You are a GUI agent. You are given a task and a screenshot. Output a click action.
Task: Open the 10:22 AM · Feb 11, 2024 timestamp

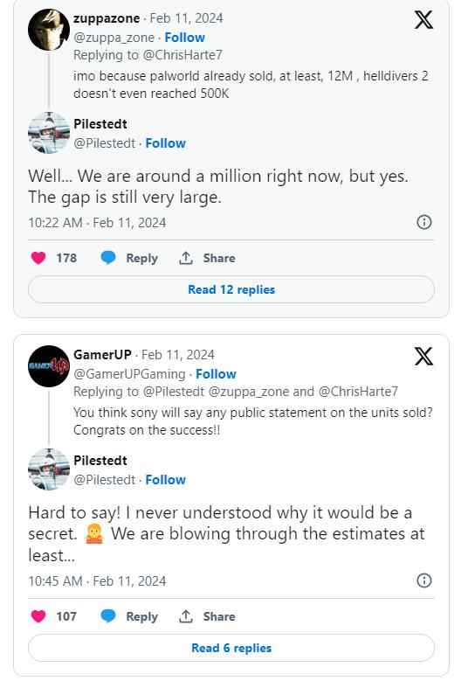97,223
